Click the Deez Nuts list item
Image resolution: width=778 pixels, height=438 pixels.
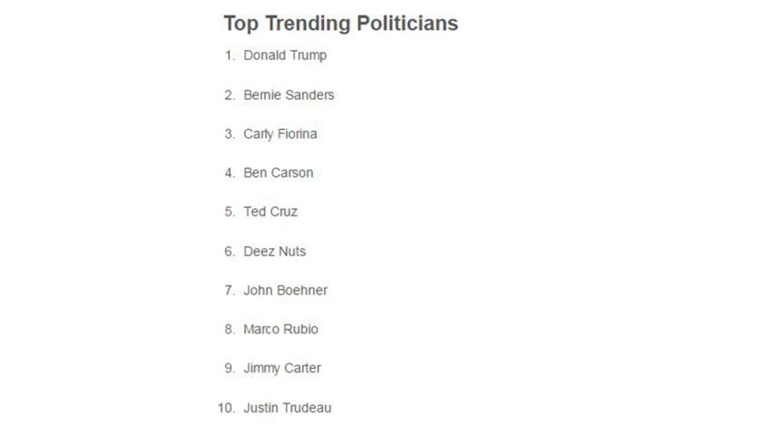(274, 251)
